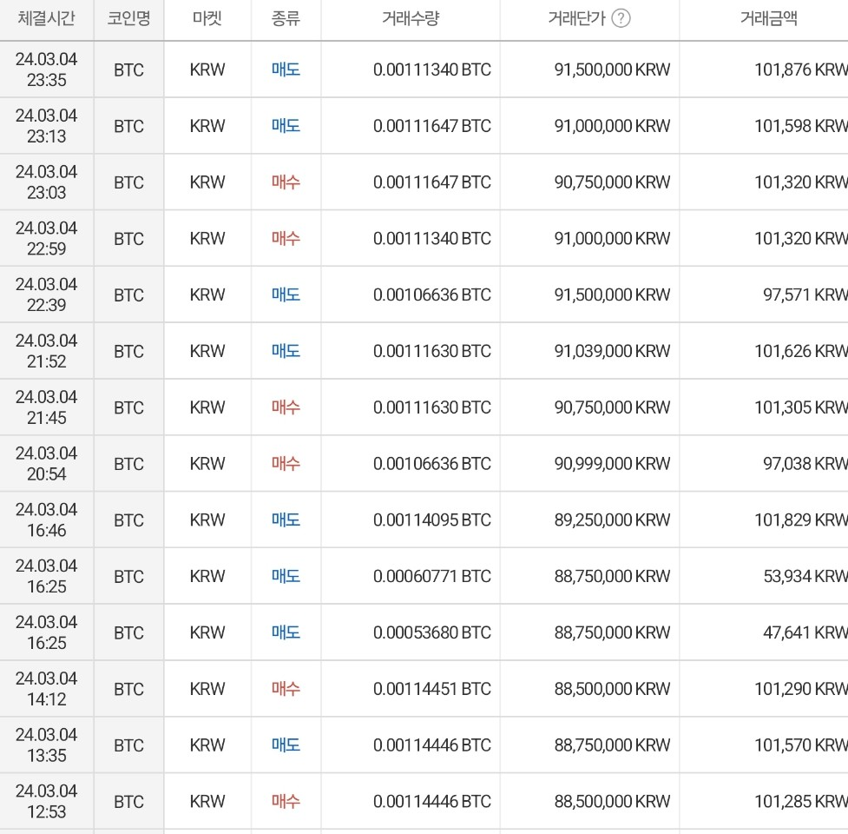Select the amount 53,934 KRW
This screenshot has height=834, width=848.
805,576
